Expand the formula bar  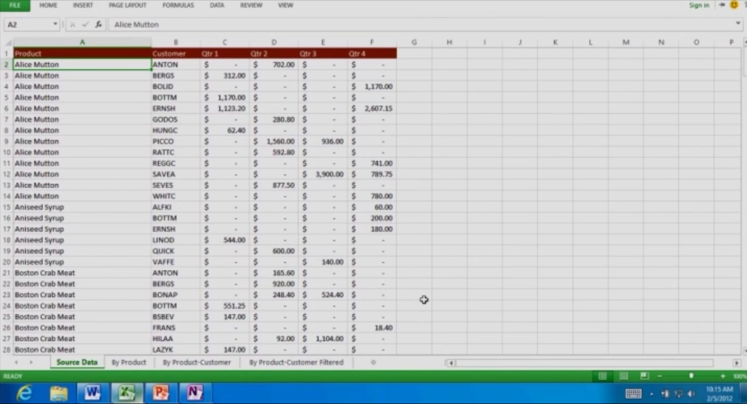click(x=738, y=23)
